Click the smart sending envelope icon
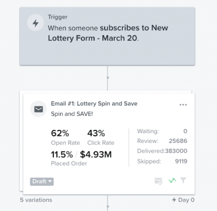217x211 pixels. [158, 181]
